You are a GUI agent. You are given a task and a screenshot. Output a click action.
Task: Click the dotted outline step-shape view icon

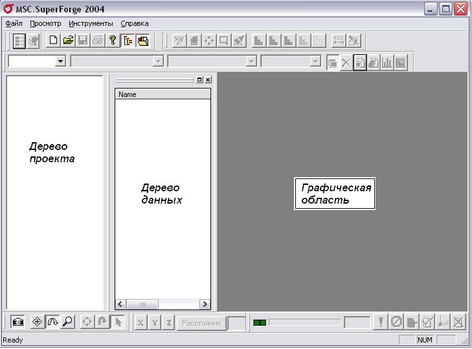pos(318,41)
